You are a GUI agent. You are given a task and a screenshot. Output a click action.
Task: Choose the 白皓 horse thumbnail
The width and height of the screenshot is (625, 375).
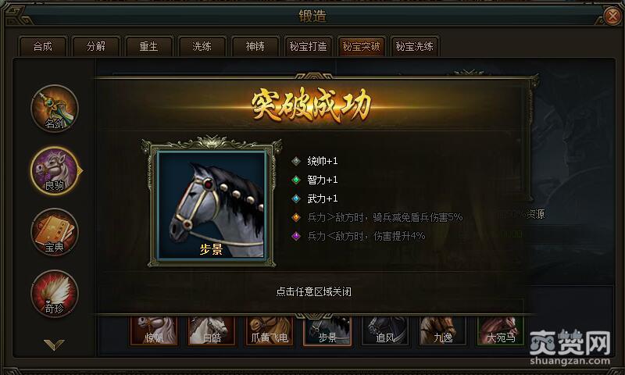[212, 330]
